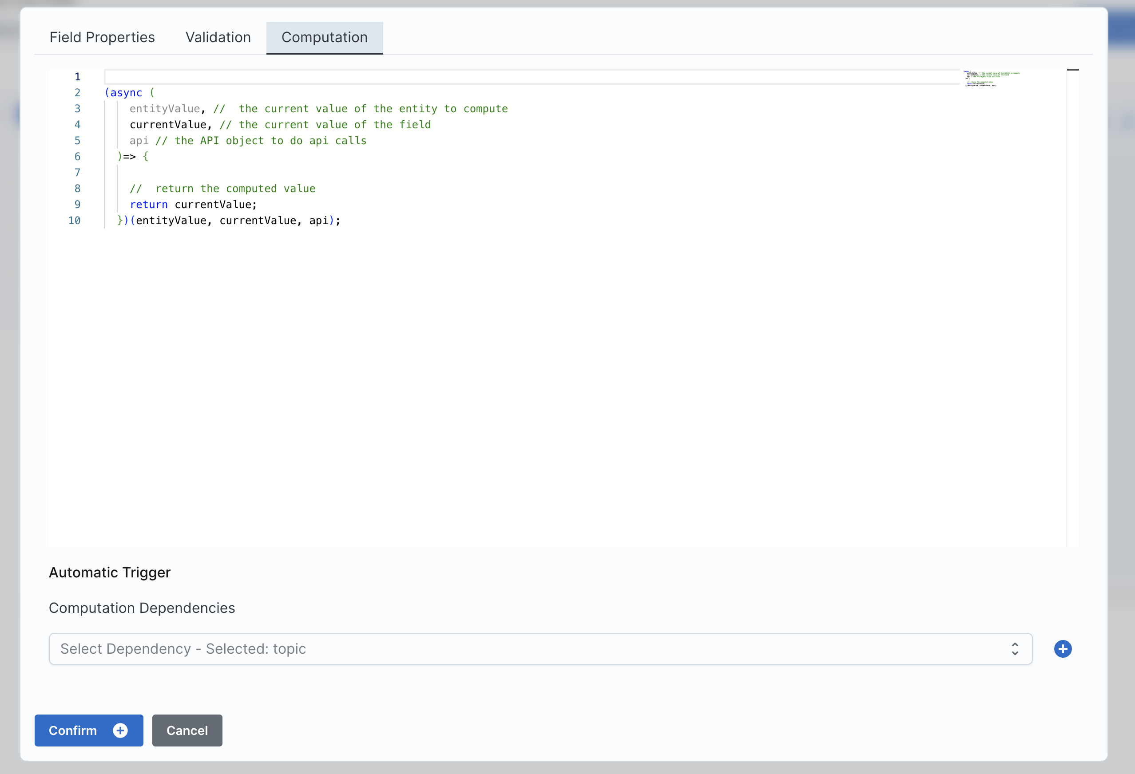
Task: Click line number 9 in the gutter
Action: pos(77,205)
